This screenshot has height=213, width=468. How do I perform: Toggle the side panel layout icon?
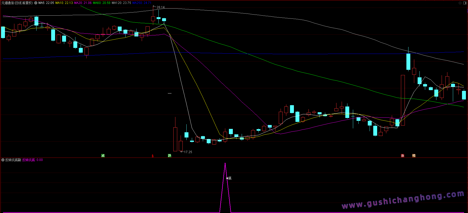pyautogui.click(x=465, y=3)
